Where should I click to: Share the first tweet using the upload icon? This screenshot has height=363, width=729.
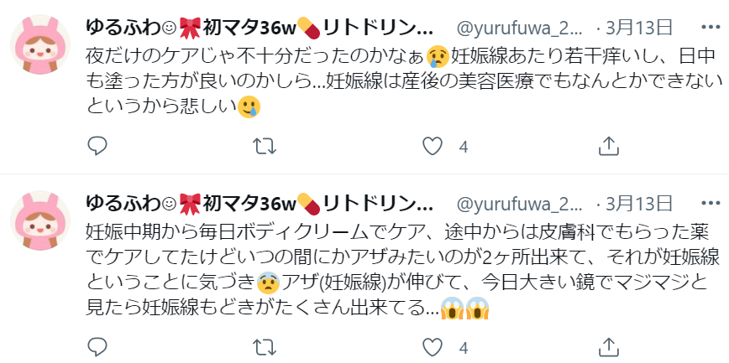[609, 146]
